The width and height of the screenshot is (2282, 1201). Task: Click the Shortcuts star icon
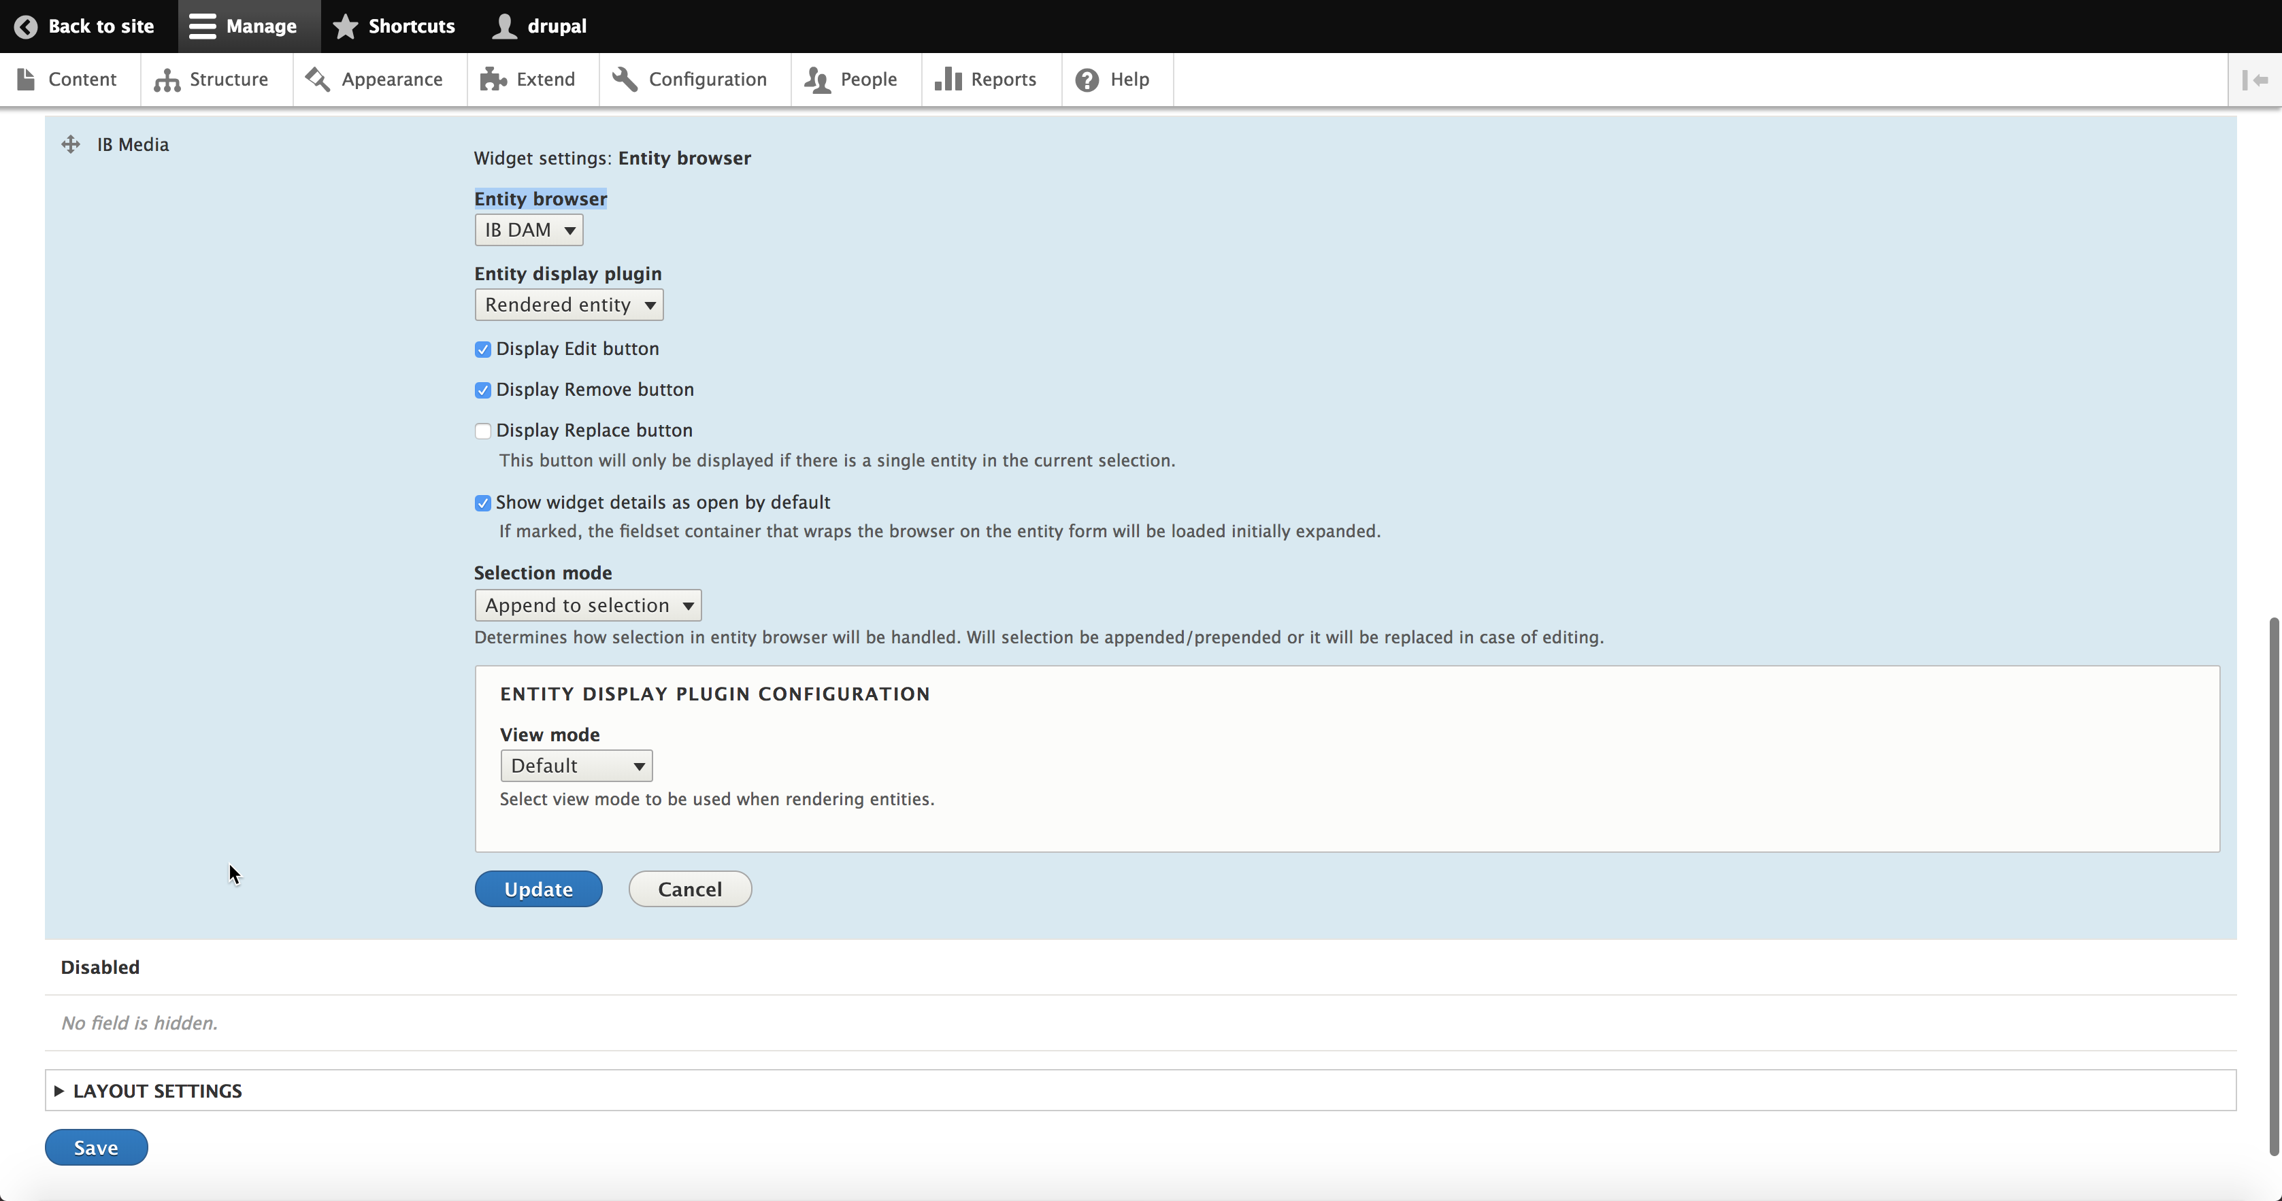[x=346, y=27]
